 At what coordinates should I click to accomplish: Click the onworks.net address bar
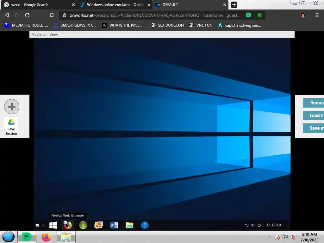(x=155, y=15)
